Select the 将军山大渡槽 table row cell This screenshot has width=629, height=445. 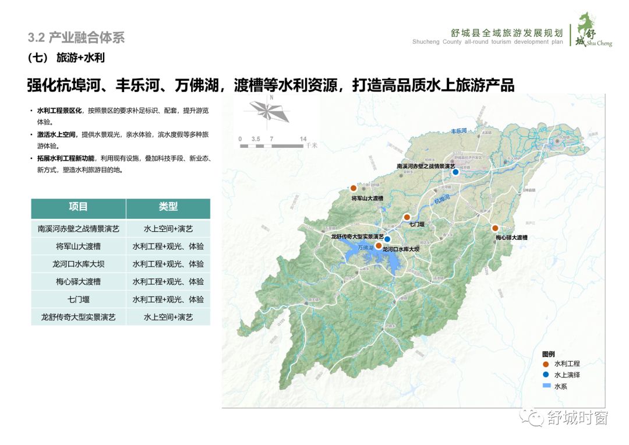pos(78,246)
